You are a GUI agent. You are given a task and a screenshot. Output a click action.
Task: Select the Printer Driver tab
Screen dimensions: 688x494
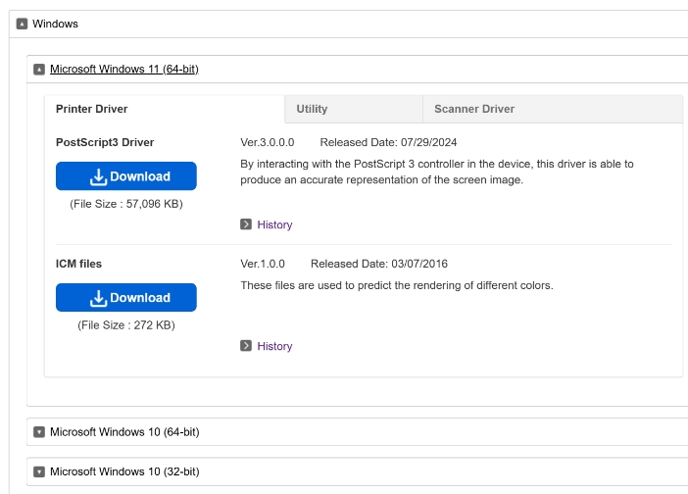[x=165, y=109]
